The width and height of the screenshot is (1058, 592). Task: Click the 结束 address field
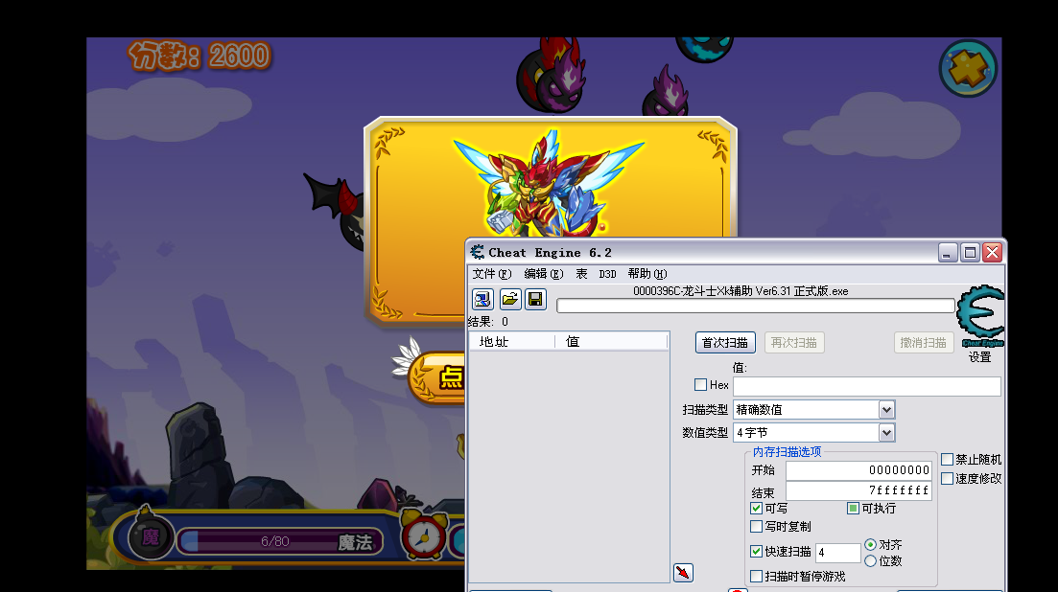click(x=858, y=490)
